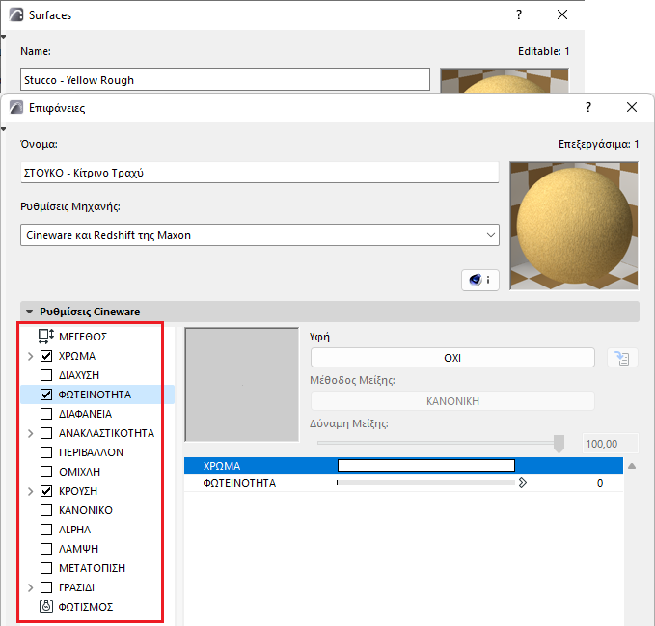Expand the ΧΡΩΜΑ tree item
This screenshot has width=655, height=626.
pos(30,356)
